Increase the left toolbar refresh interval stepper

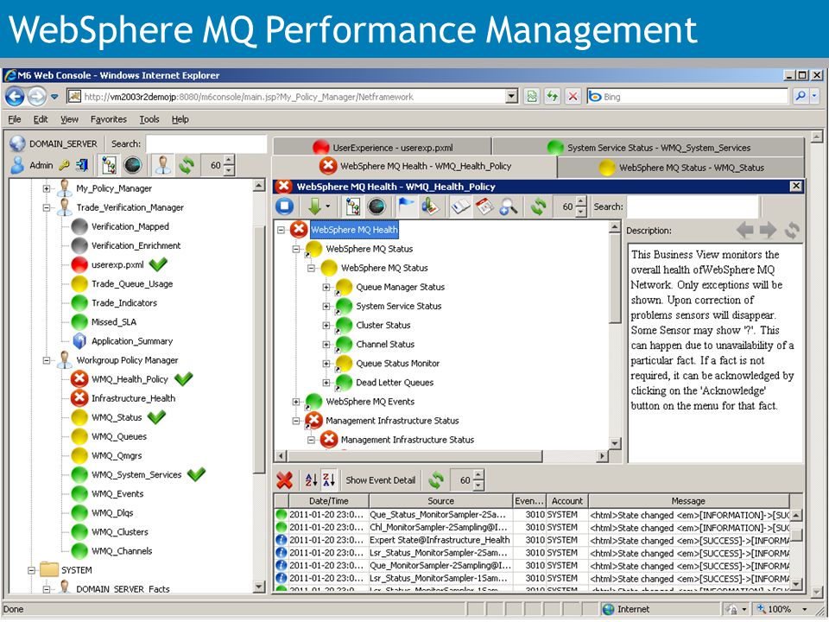coord(229,161)
